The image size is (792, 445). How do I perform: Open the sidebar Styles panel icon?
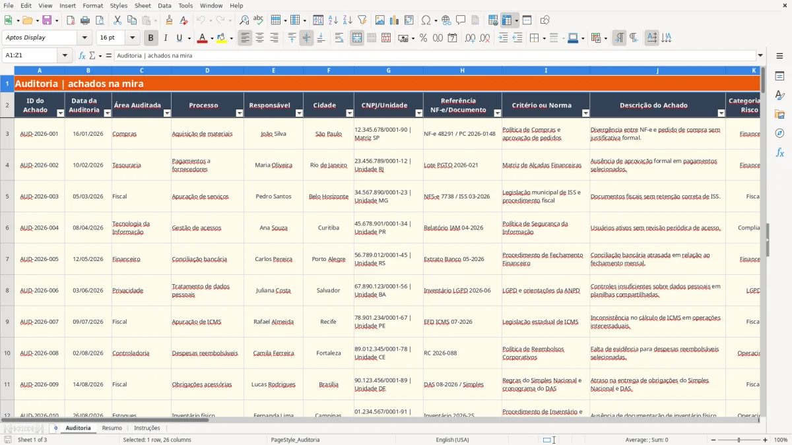tap(779, 95)
